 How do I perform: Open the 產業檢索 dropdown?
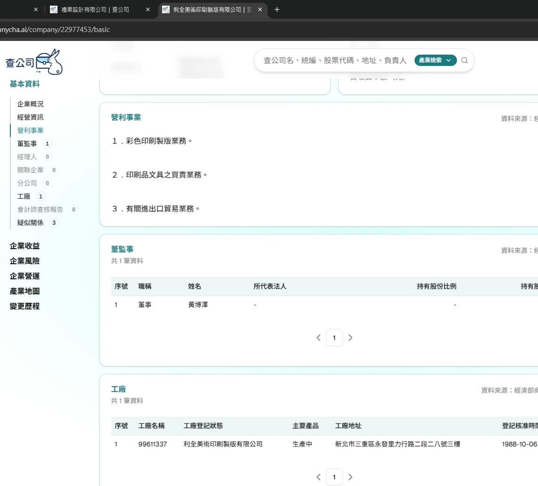click(x=435, y=60)
